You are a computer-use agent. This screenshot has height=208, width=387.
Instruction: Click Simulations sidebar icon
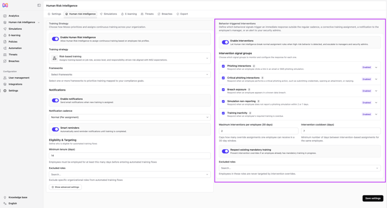pyautogui.click(x=5, y=29)
